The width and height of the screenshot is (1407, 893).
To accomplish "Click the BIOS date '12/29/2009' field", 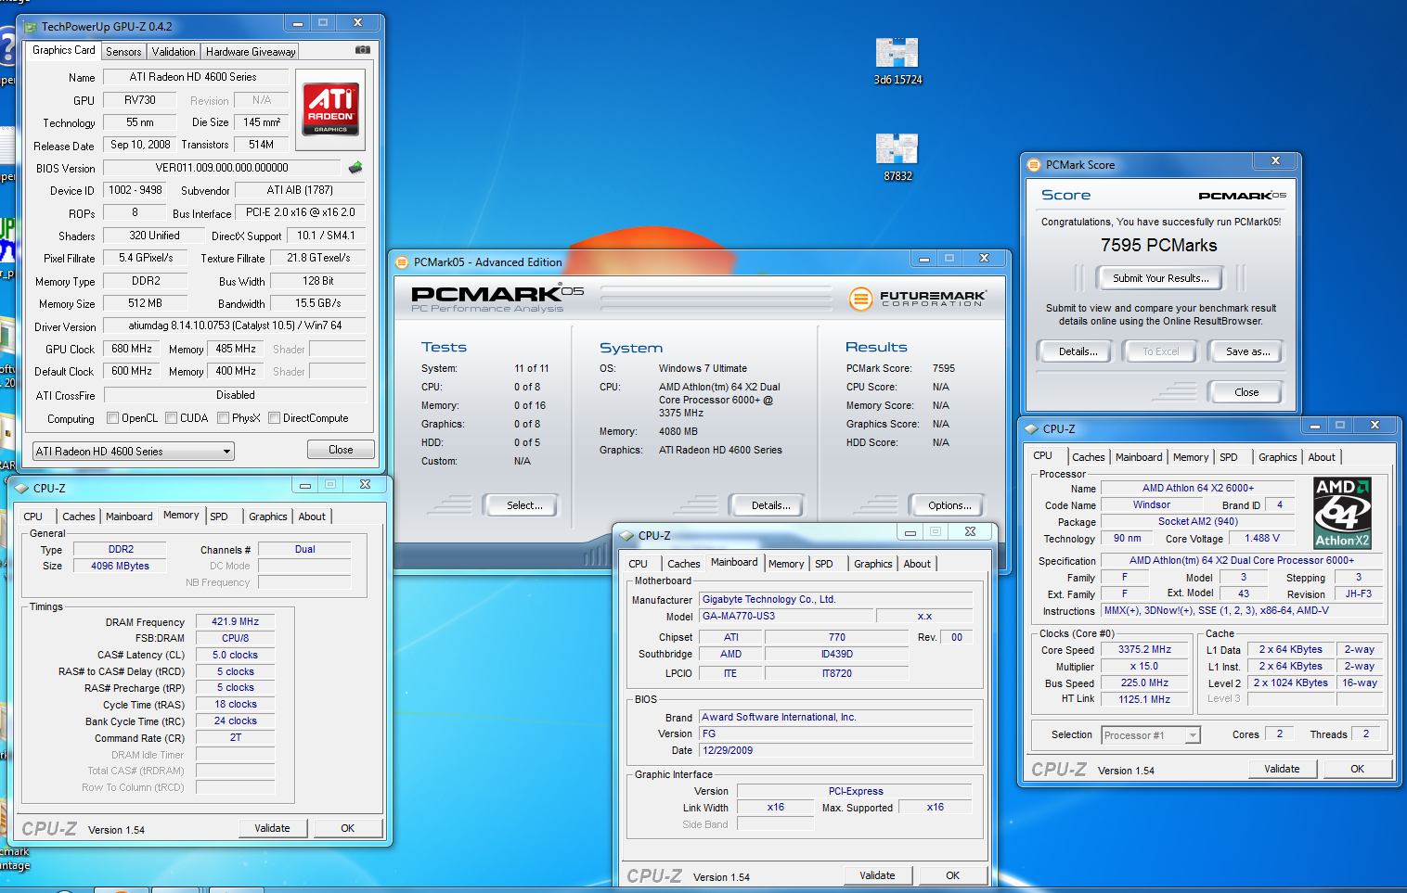I will (x=836, y=750).
